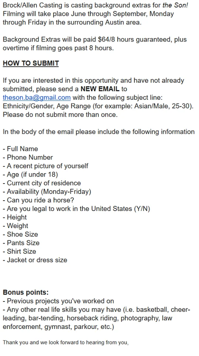Click 'Current city of residence' line
This screenshot has width=199, height=356.
tap(42, 183)
